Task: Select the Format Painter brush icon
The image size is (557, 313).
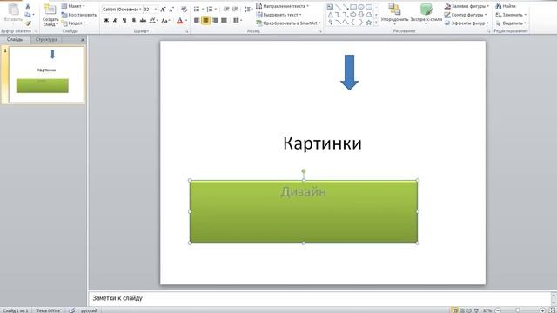Action: pos(28,23)
